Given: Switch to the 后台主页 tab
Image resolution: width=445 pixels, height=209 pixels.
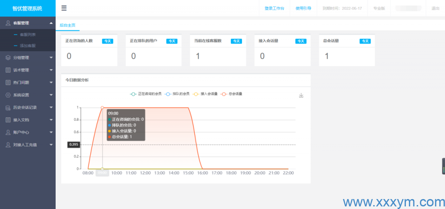Looking at the screenshot, I should [67, 25].
